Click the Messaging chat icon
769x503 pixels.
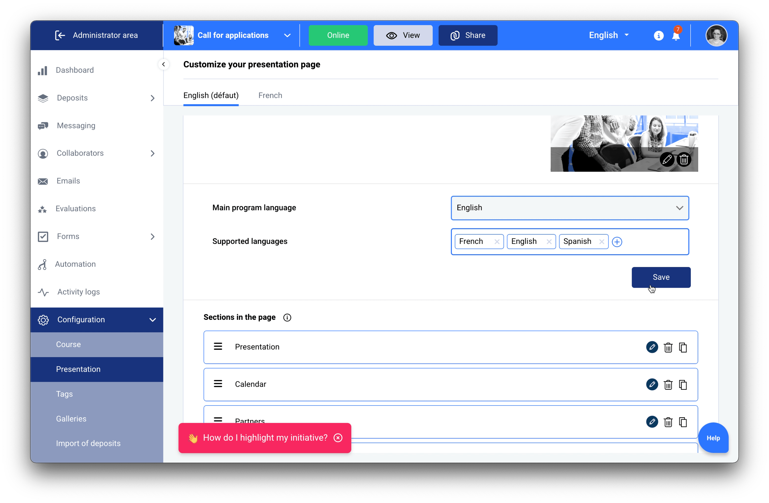(43, 126)
